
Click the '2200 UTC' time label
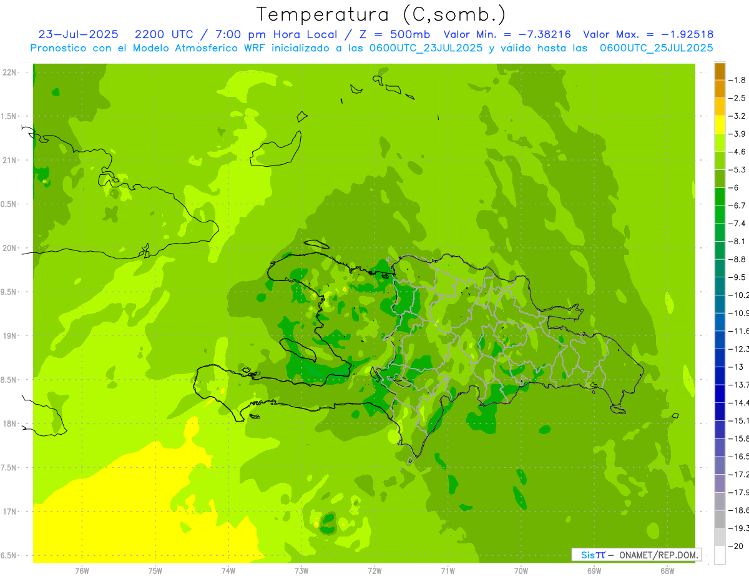[x=164, y=35]
